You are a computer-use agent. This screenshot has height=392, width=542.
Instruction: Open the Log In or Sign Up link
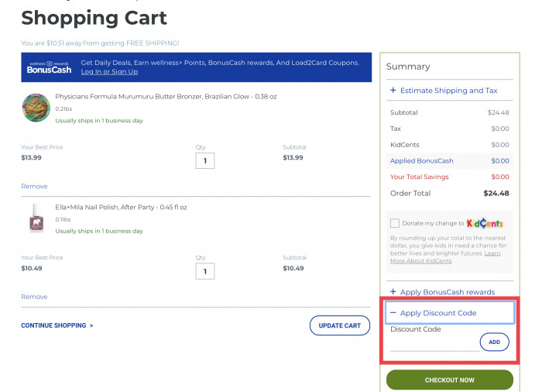(109, 71)
